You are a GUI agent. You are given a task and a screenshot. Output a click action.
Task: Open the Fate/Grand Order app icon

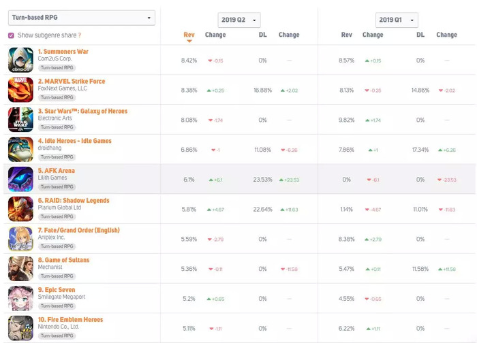20,238
